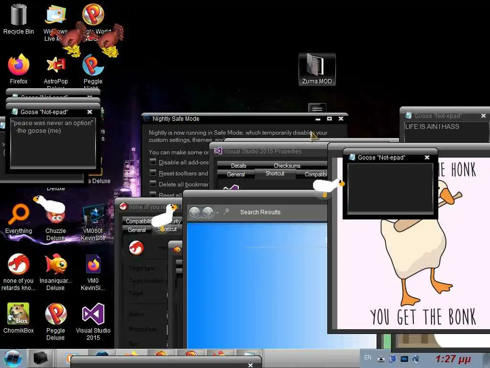The image size is (490, 368).
Task: Open Compatibility tab in Visual Studio 2015 Properties
Action: [312, 174]
